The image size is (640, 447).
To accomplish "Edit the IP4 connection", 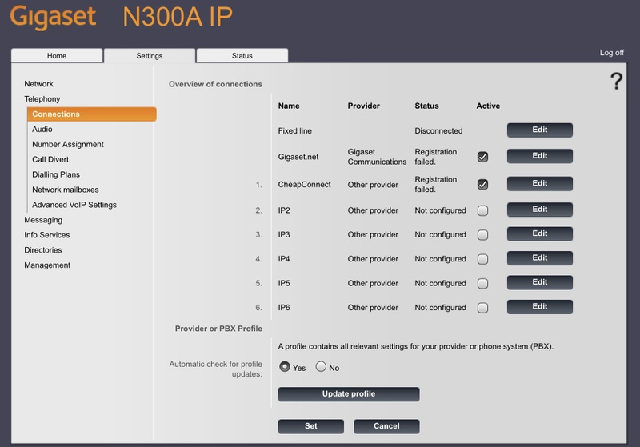I will pyautogui.click(x=539, y=258).
